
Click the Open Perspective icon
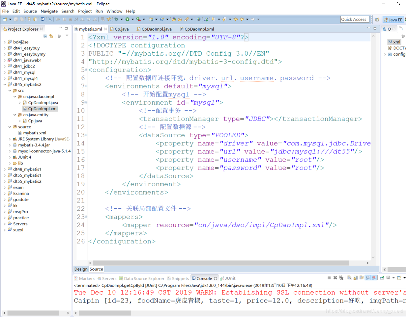[x=377, y=19]
